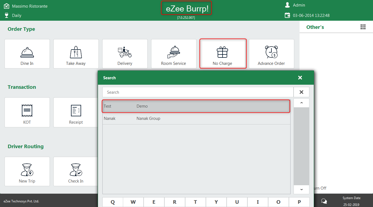Open the Receipt transaction tile

point(76,112)
